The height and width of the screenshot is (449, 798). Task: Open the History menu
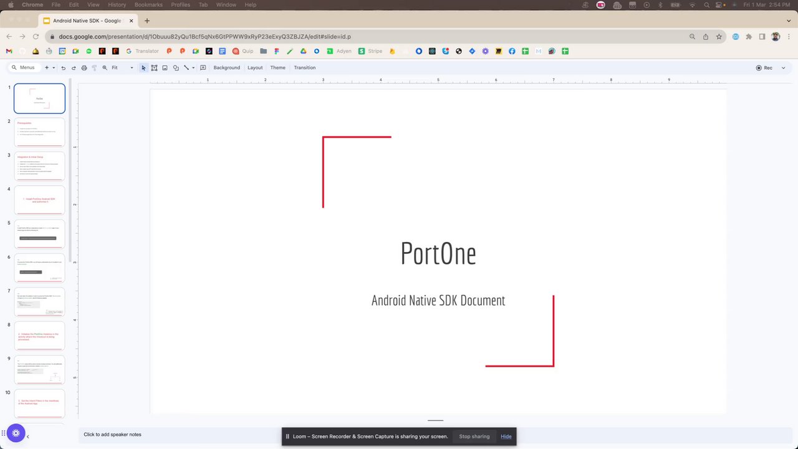click(117, 5)
